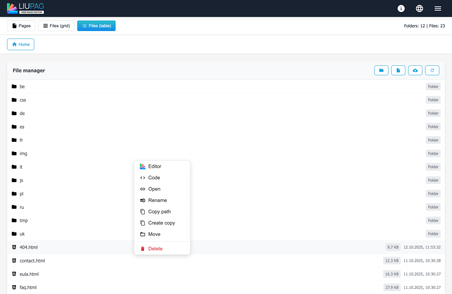Choose Rename in context menu
Viewport: 452px width, 294px height.
(x=162, y=200)
